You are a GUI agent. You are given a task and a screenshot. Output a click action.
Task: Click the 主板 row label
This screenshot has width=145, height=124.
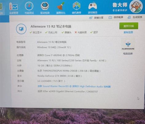[19, 60]
